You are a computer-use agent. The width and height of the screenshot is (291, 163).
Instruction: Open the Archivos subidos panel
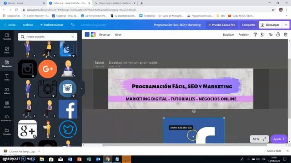click(x=7, y=118)
